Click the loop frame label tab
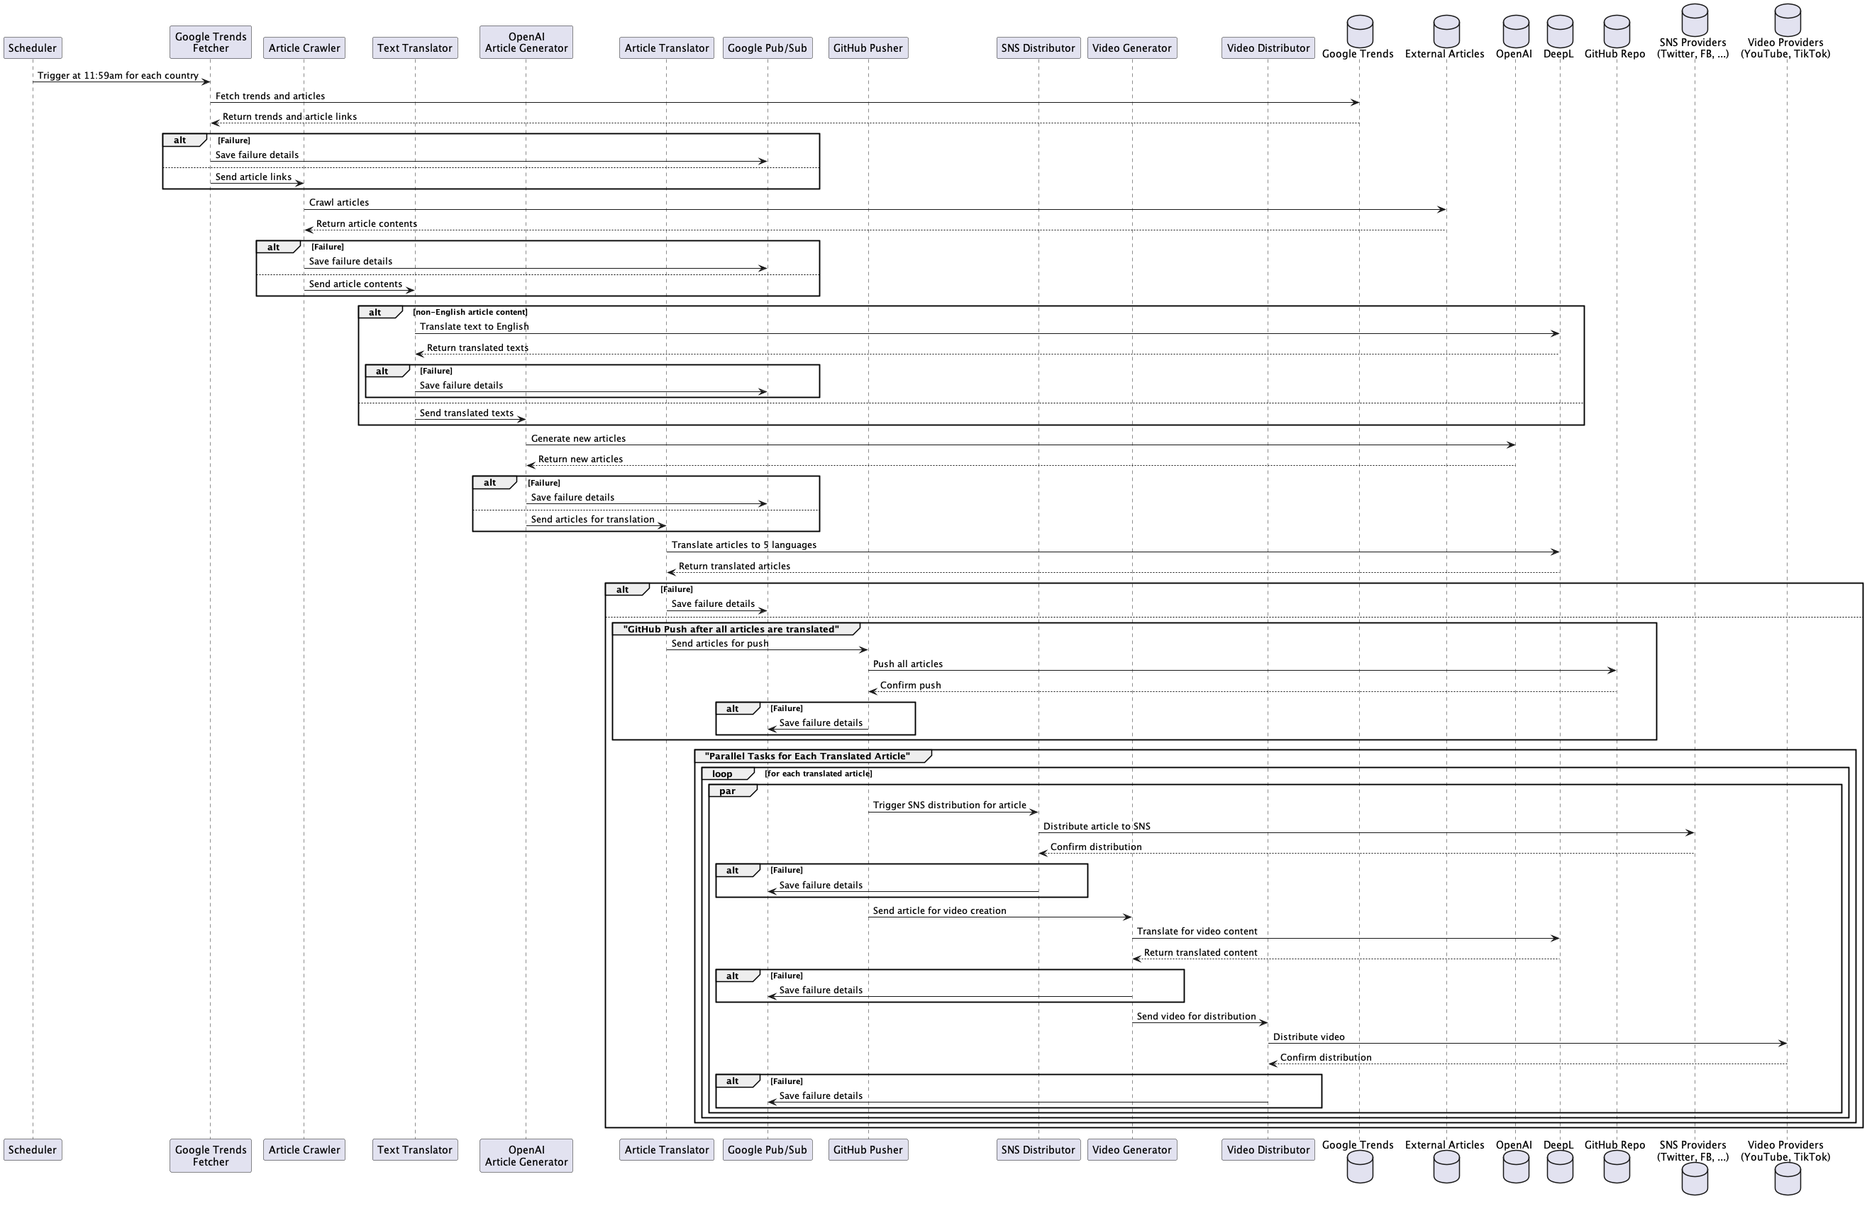This screenshot has width=1867, height=1206. tap(723, 774)
